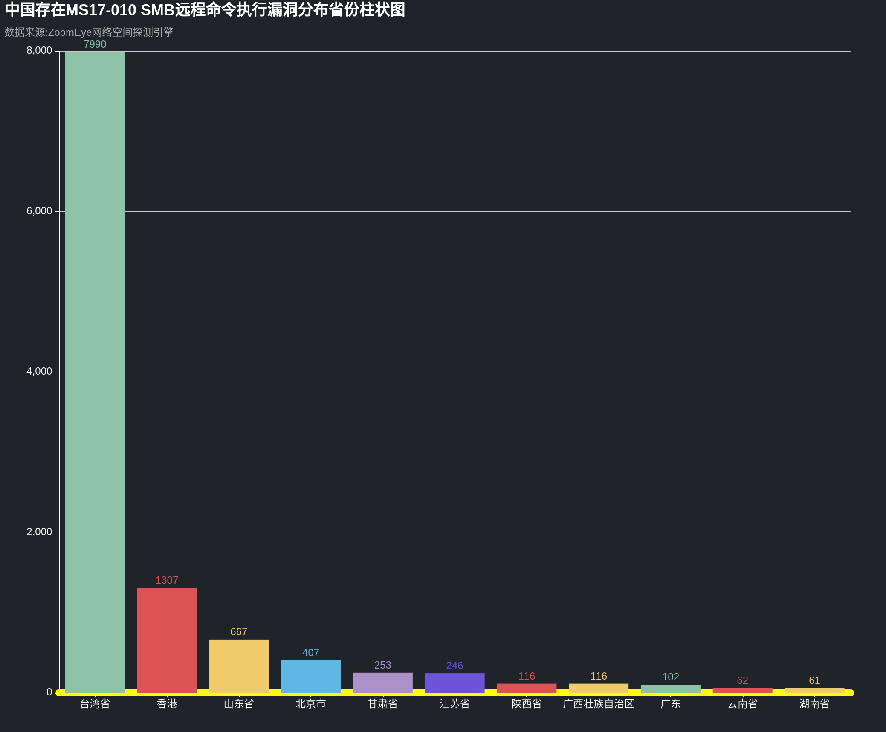The height and width of the screenshot is (732, 886).
Task: Click the 6,000 y-axis tick label
Action: pos(39,211)
